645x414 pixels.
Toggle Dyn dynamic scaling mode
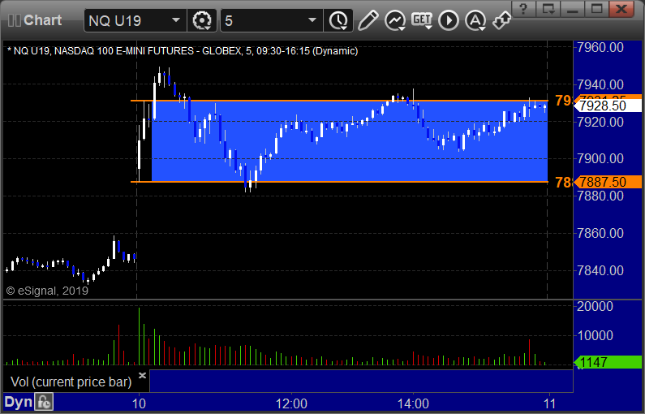click(18, 402)
